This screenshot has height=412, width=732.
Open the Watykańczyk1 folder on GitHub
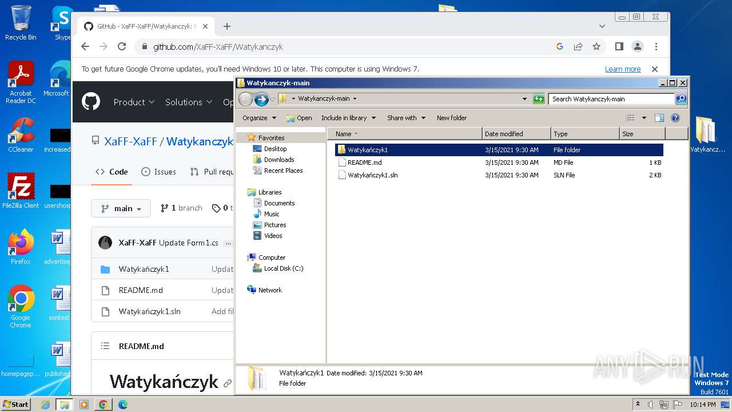point(144,269)
